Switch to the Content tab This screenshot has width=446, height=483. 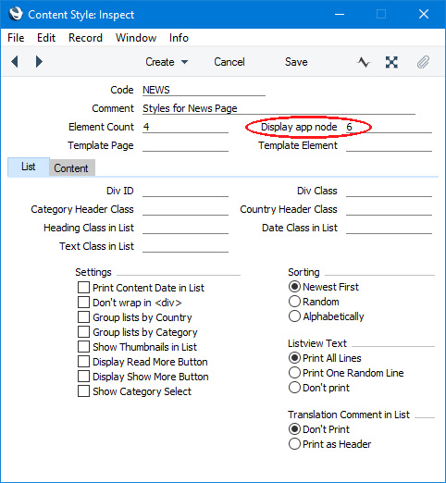tap(71, 168)
